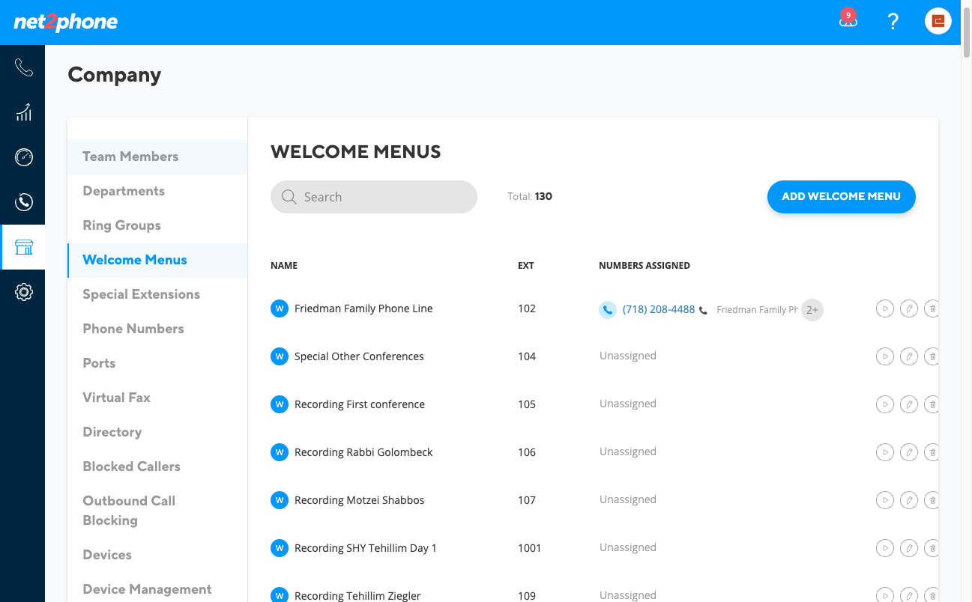Play greeting for Special Other Conferences

[885, 356]
